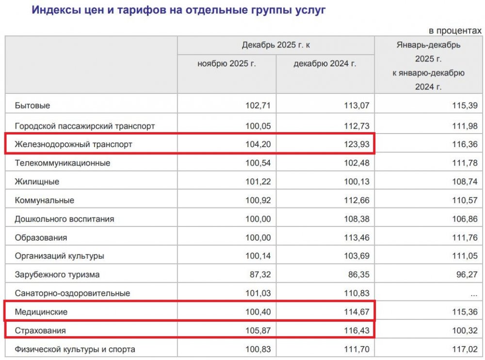Click the 'Коммунальные' row label
The height and width of the screenshot is (360, 485).
pyautogui.click(x=45, y=200)
